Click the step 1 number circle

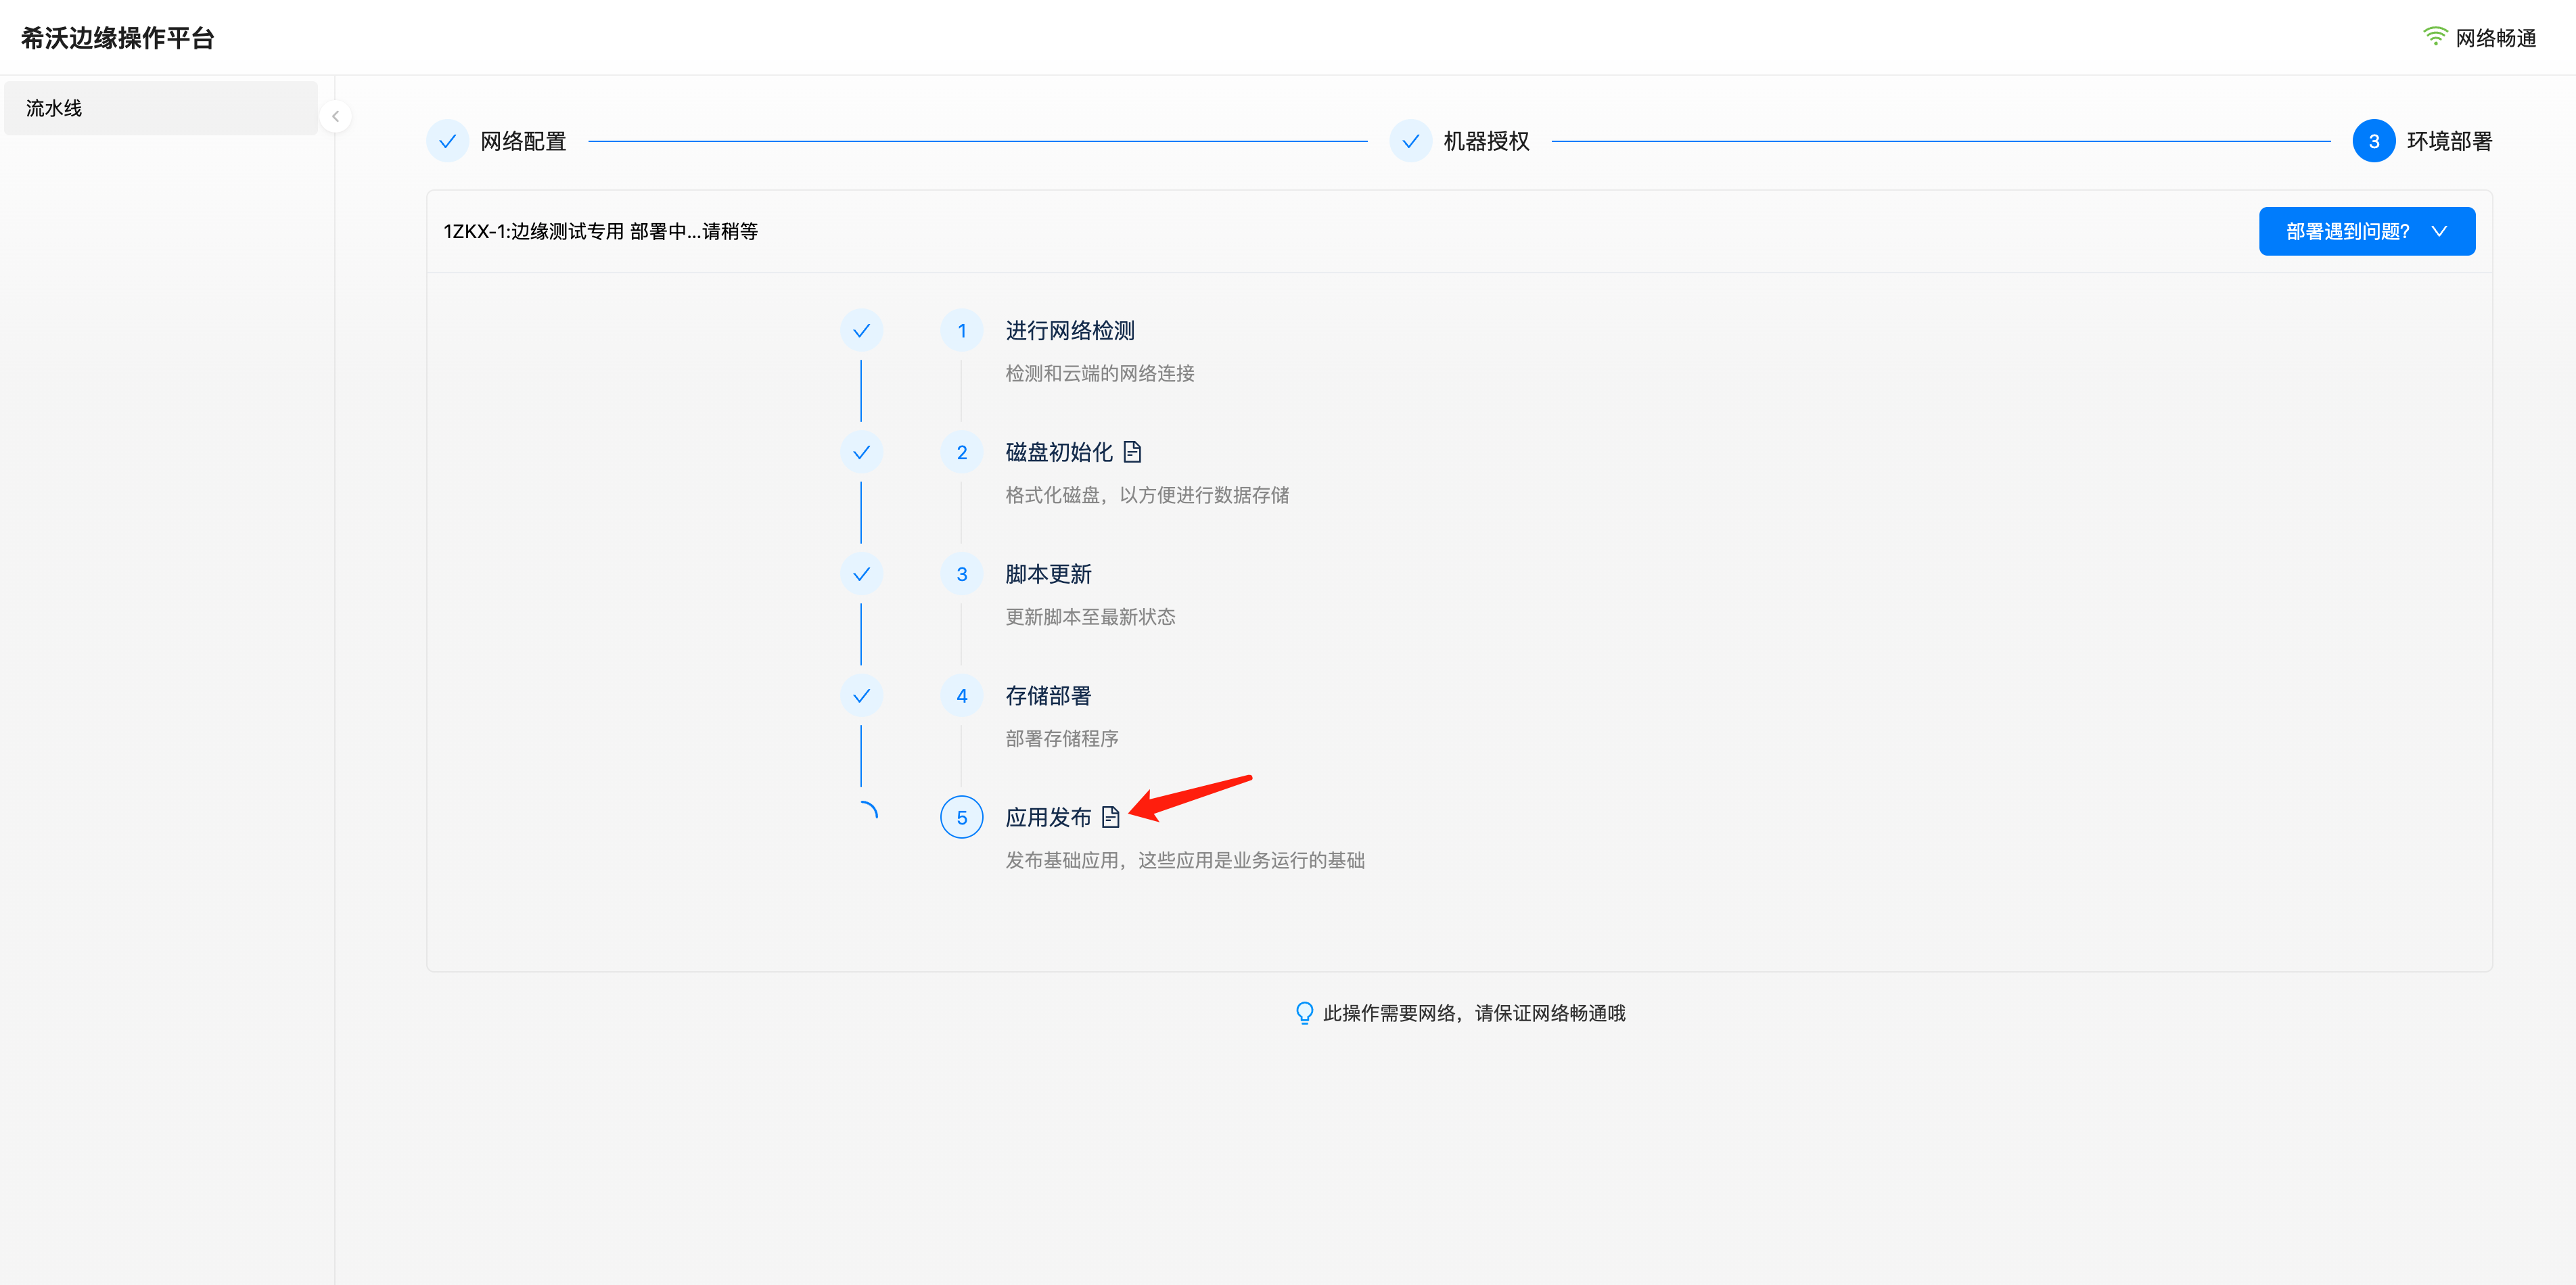(962, 331)
